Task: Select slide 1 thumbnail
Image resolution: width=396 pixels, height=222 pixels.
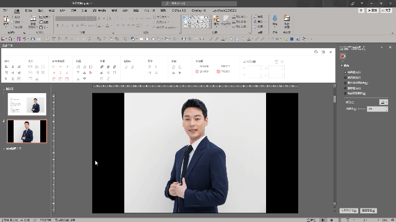Action: point(27,104)
